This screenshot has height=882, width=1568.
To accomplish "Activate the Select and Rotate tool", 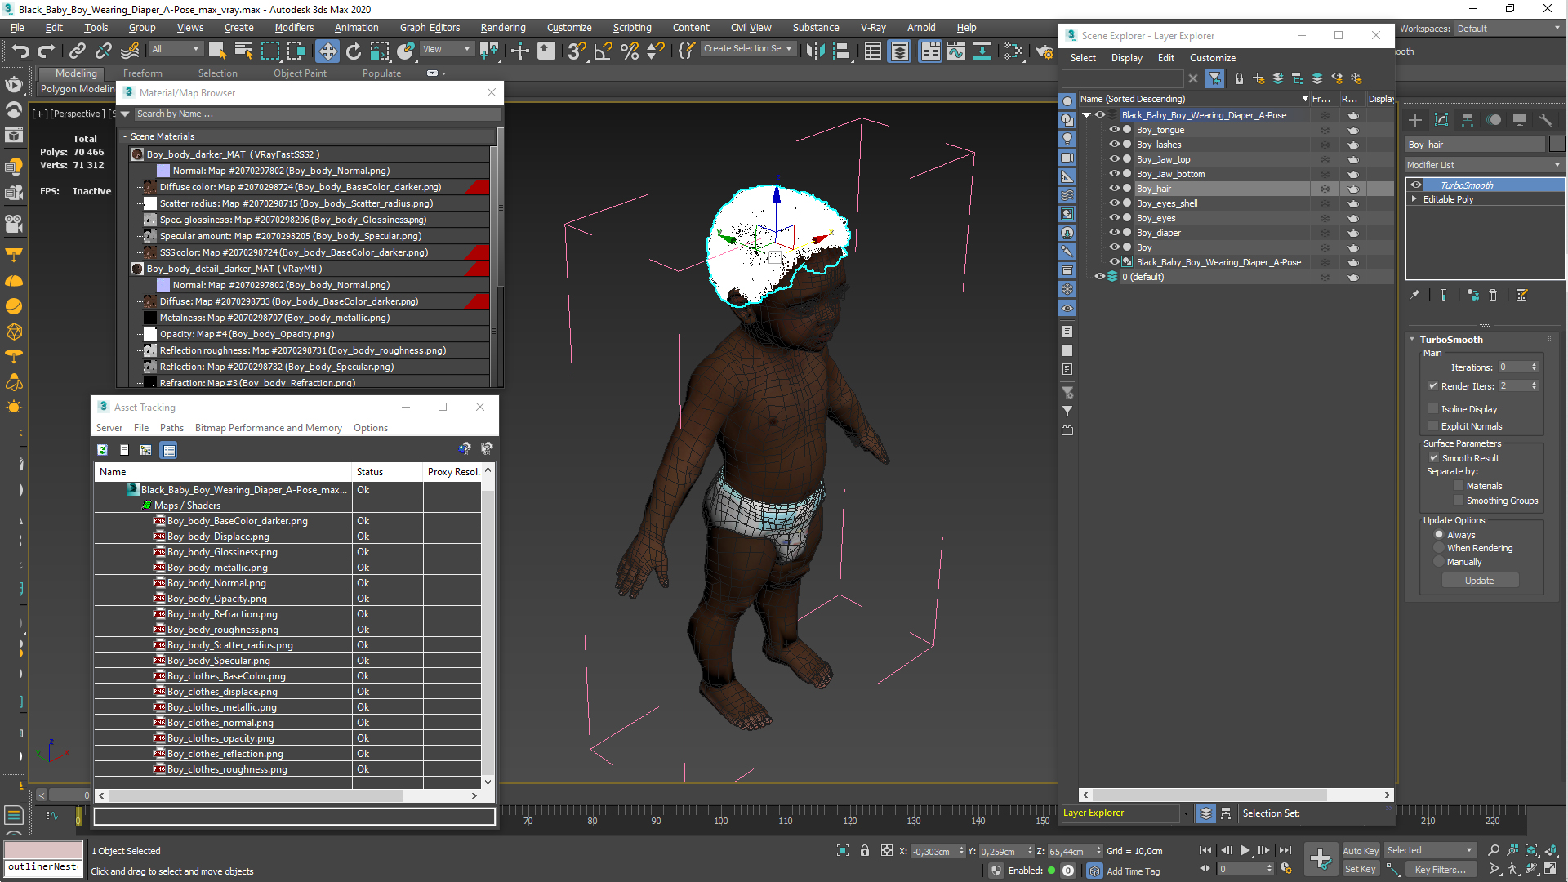I will [354, 51].
